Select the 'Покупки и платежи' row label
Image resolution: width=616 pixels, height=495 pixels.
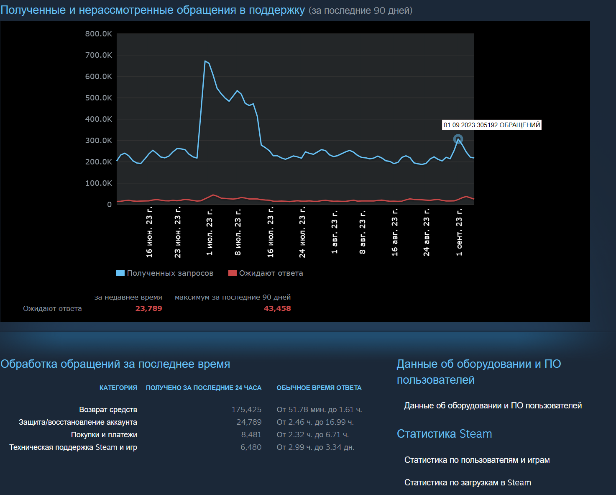pyautogui.click(x=104, y=435)
